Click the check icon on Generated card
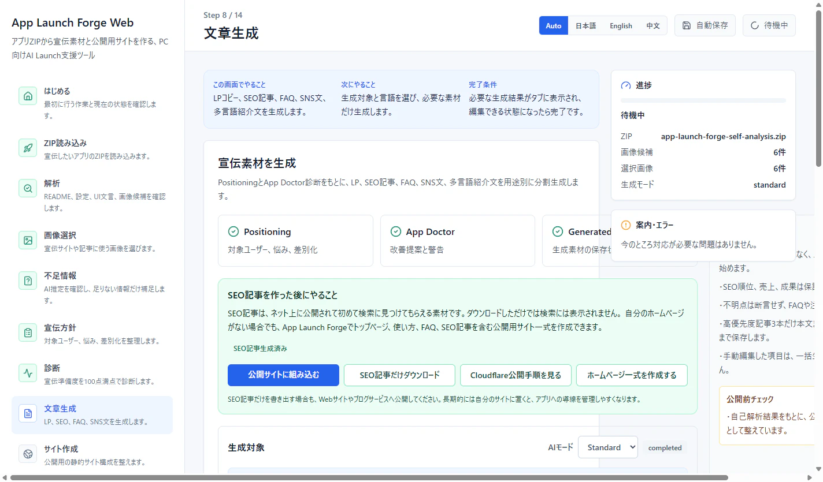Screen dimensions: 823x482 click(558, 231)
